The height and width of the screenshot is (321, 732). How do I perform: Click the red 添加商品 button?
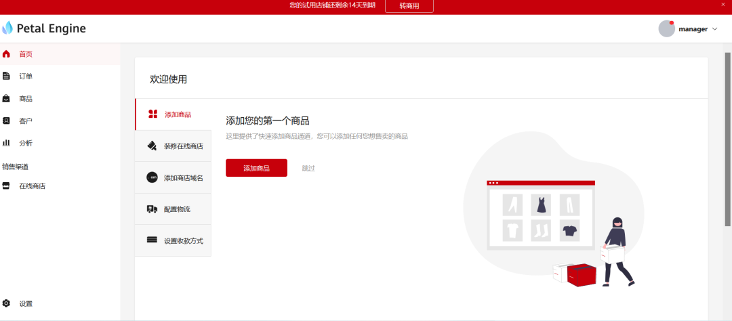256,168
